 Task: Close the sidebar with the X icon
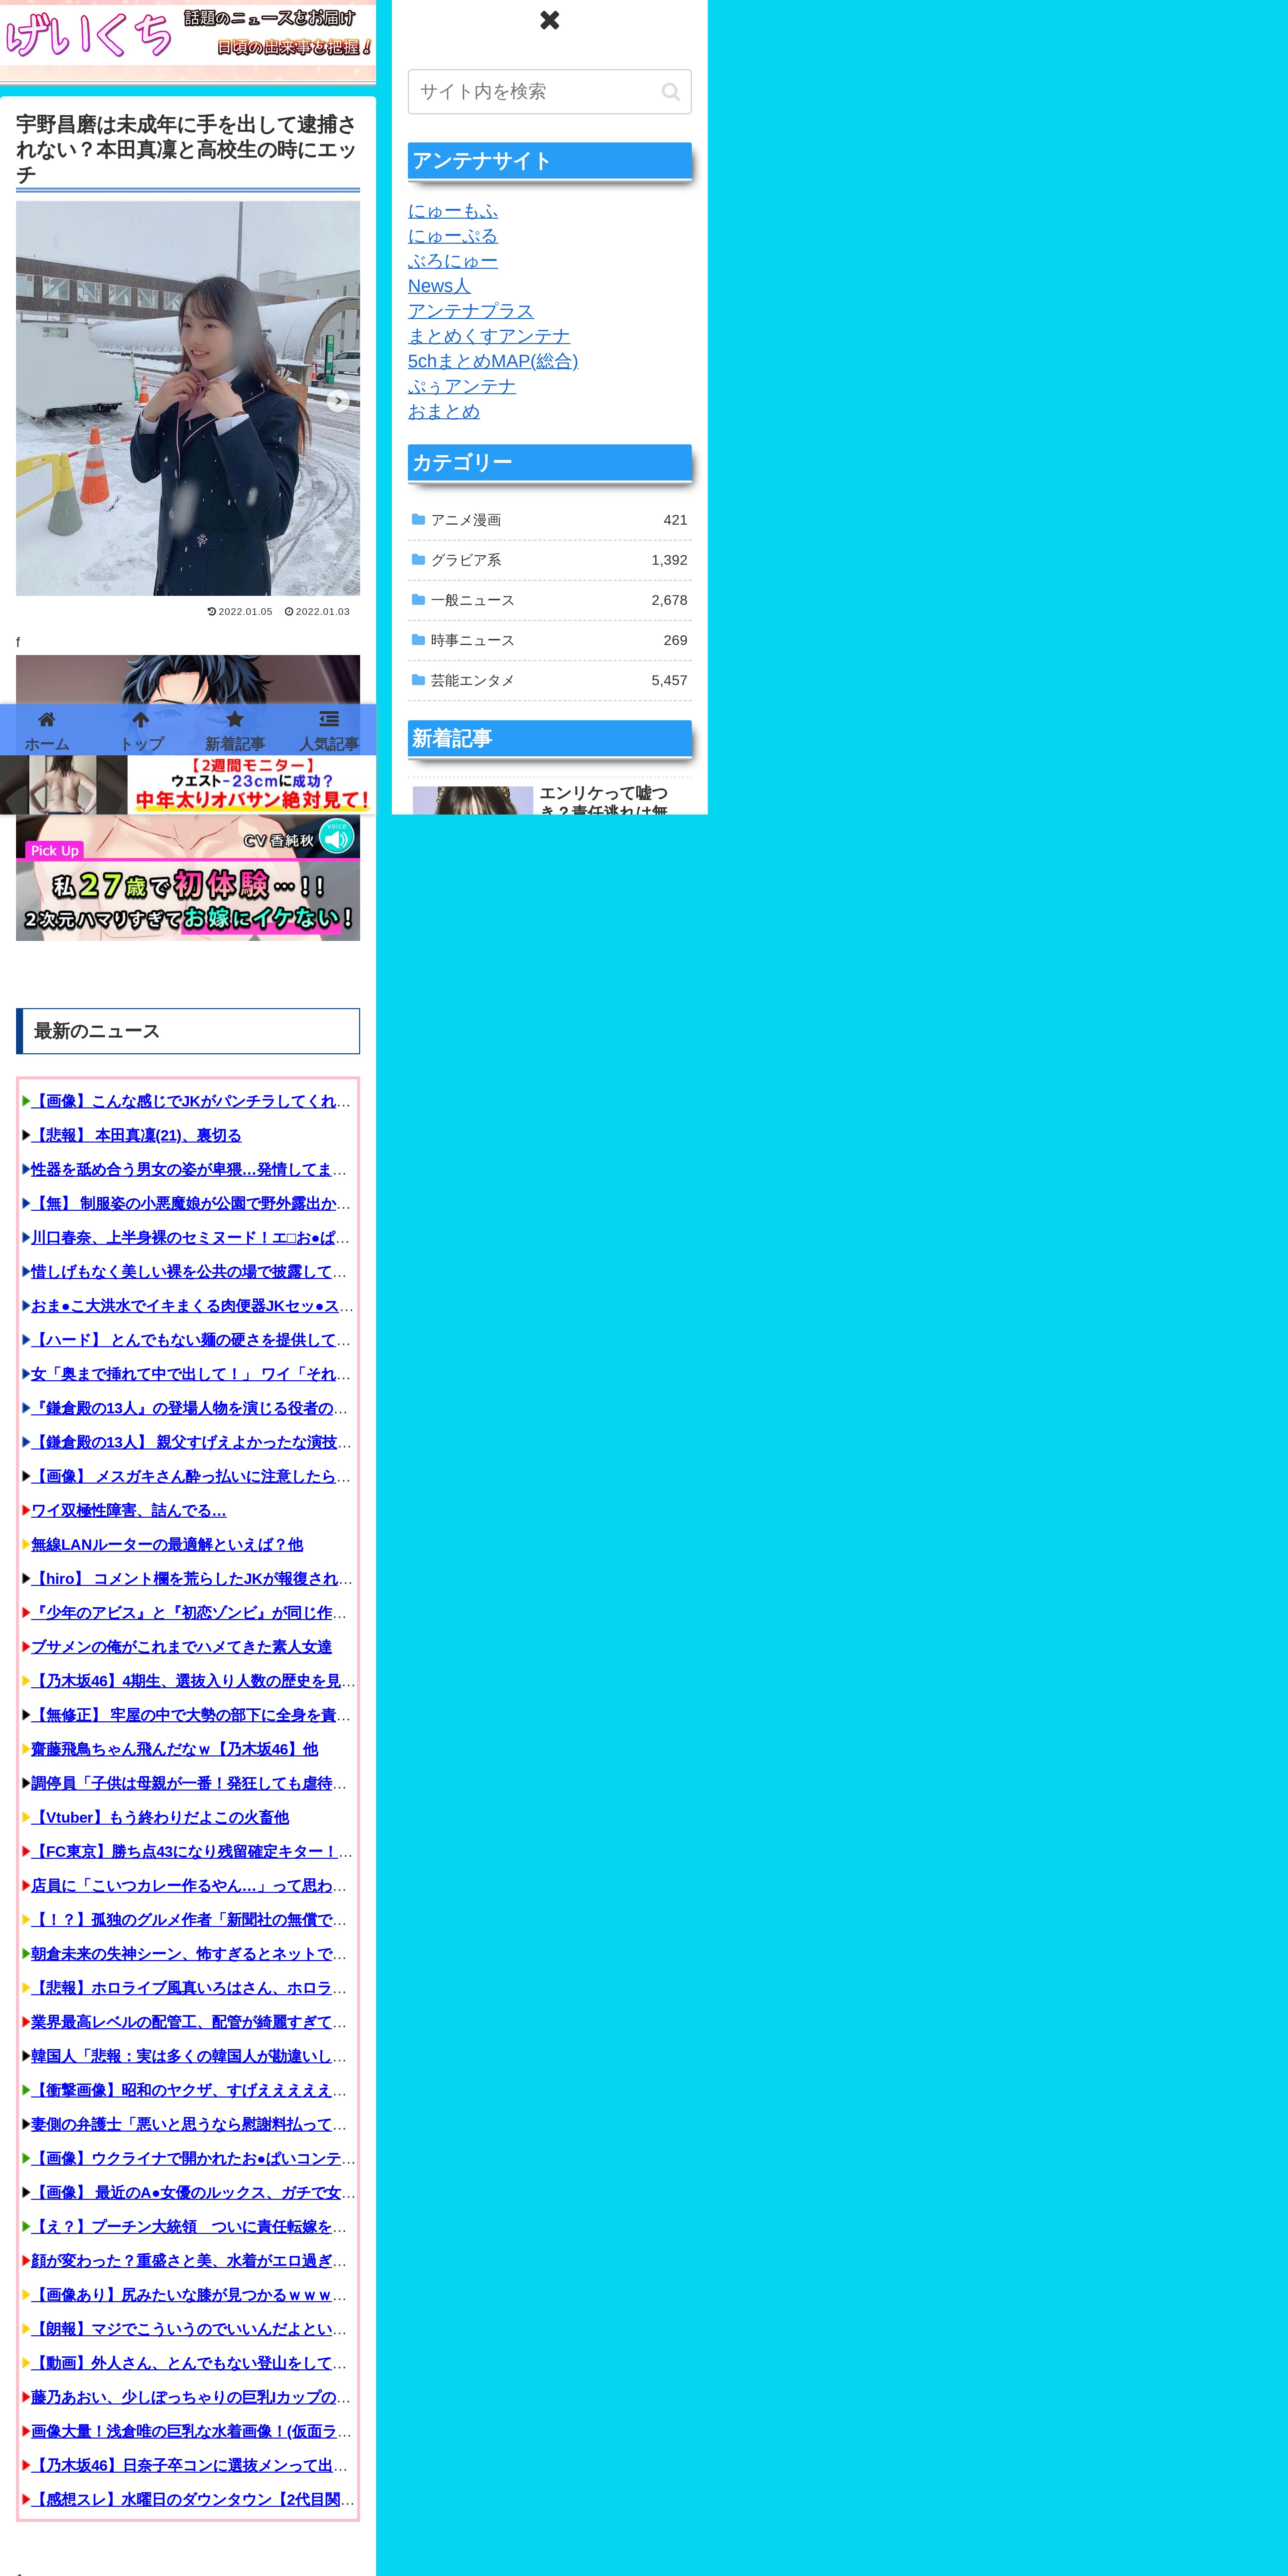tap(549, 20)
